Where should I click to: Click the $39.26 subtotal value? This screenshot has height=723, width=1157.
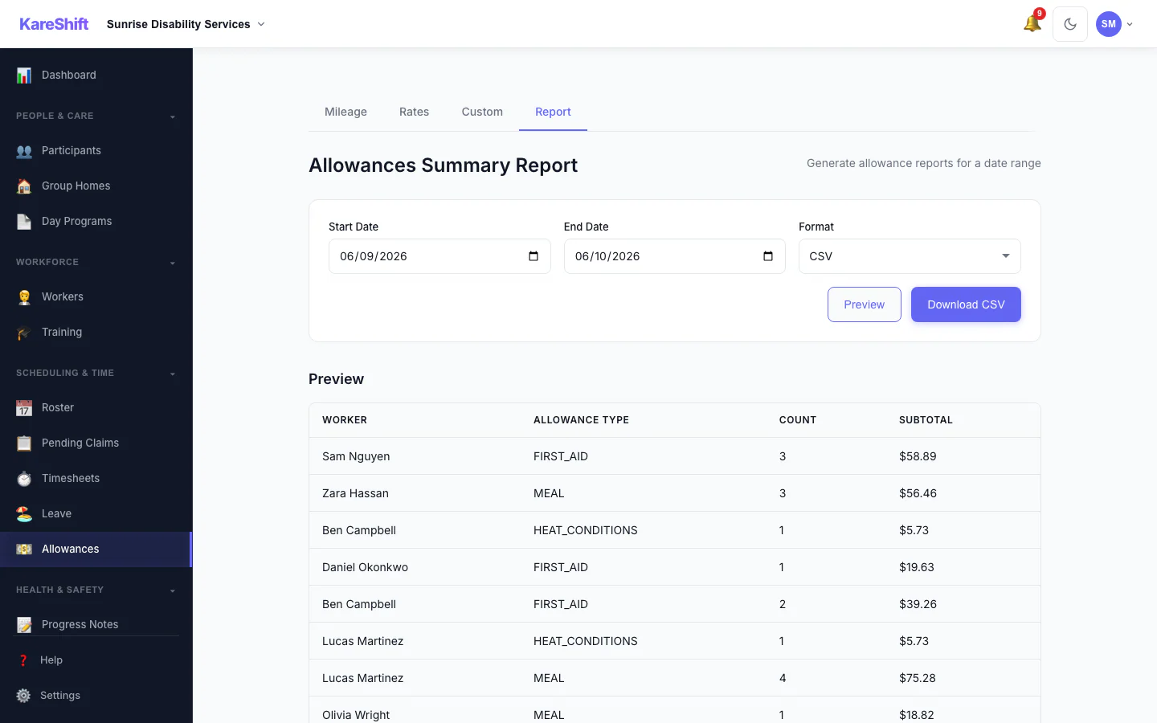click(x=918, y=604)
